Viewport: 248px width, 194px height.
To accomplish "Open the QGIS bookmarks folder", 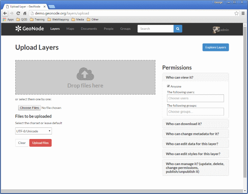I will (22, 19).
